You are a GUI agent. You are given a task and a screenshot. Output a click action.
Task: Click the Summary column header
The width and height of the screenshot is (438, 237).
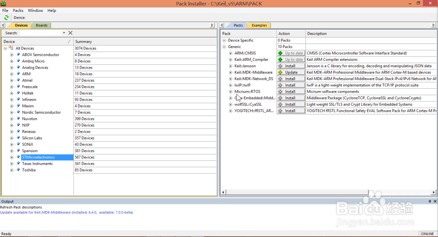click(145, 42)
